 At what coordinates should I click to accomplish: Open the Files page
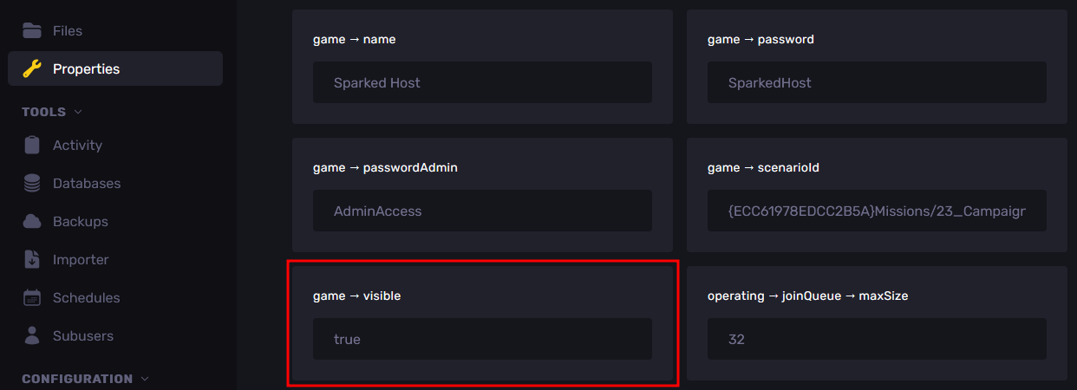(68, 30)
